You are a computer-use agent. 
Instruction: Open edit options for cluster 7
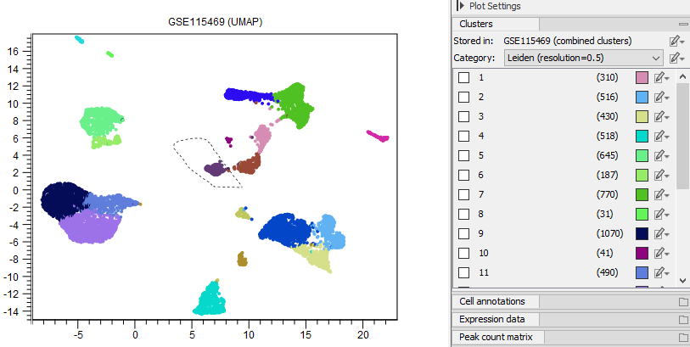point(661,194)
